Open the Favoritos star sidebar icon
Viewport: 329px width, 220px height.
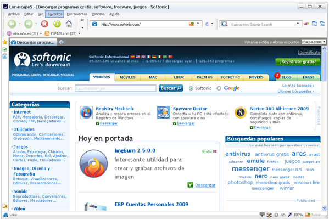tap(4, 42)
